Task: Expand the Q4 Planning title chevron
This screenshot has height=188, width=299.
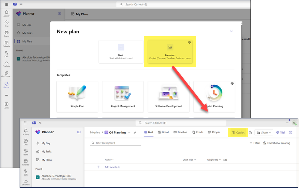Action: [129, 132]
